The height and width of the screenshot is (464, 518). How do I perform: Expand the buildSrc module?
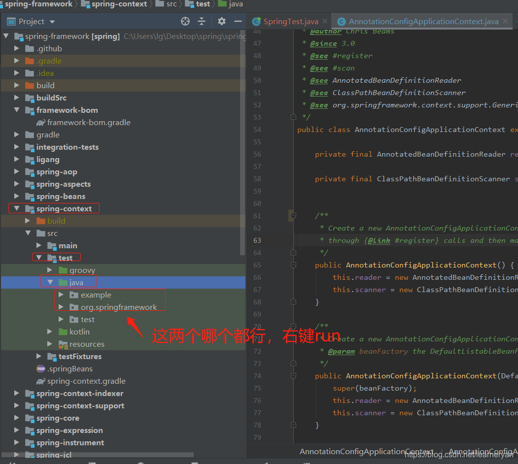[x=17, y=98]
